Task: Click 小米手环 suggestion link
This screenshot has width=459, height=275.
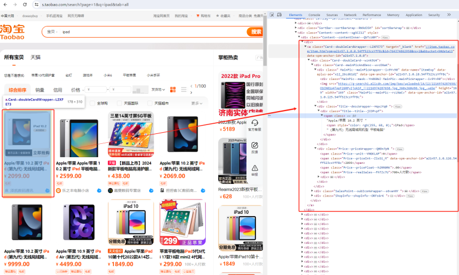Action: click(x=154, y=75)
